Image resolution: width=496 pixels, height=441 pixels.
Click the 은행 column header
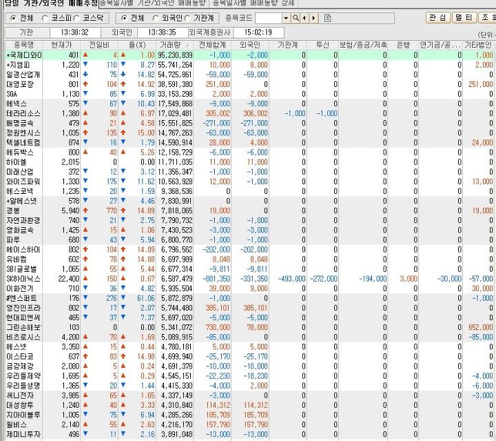pos(403,45)
